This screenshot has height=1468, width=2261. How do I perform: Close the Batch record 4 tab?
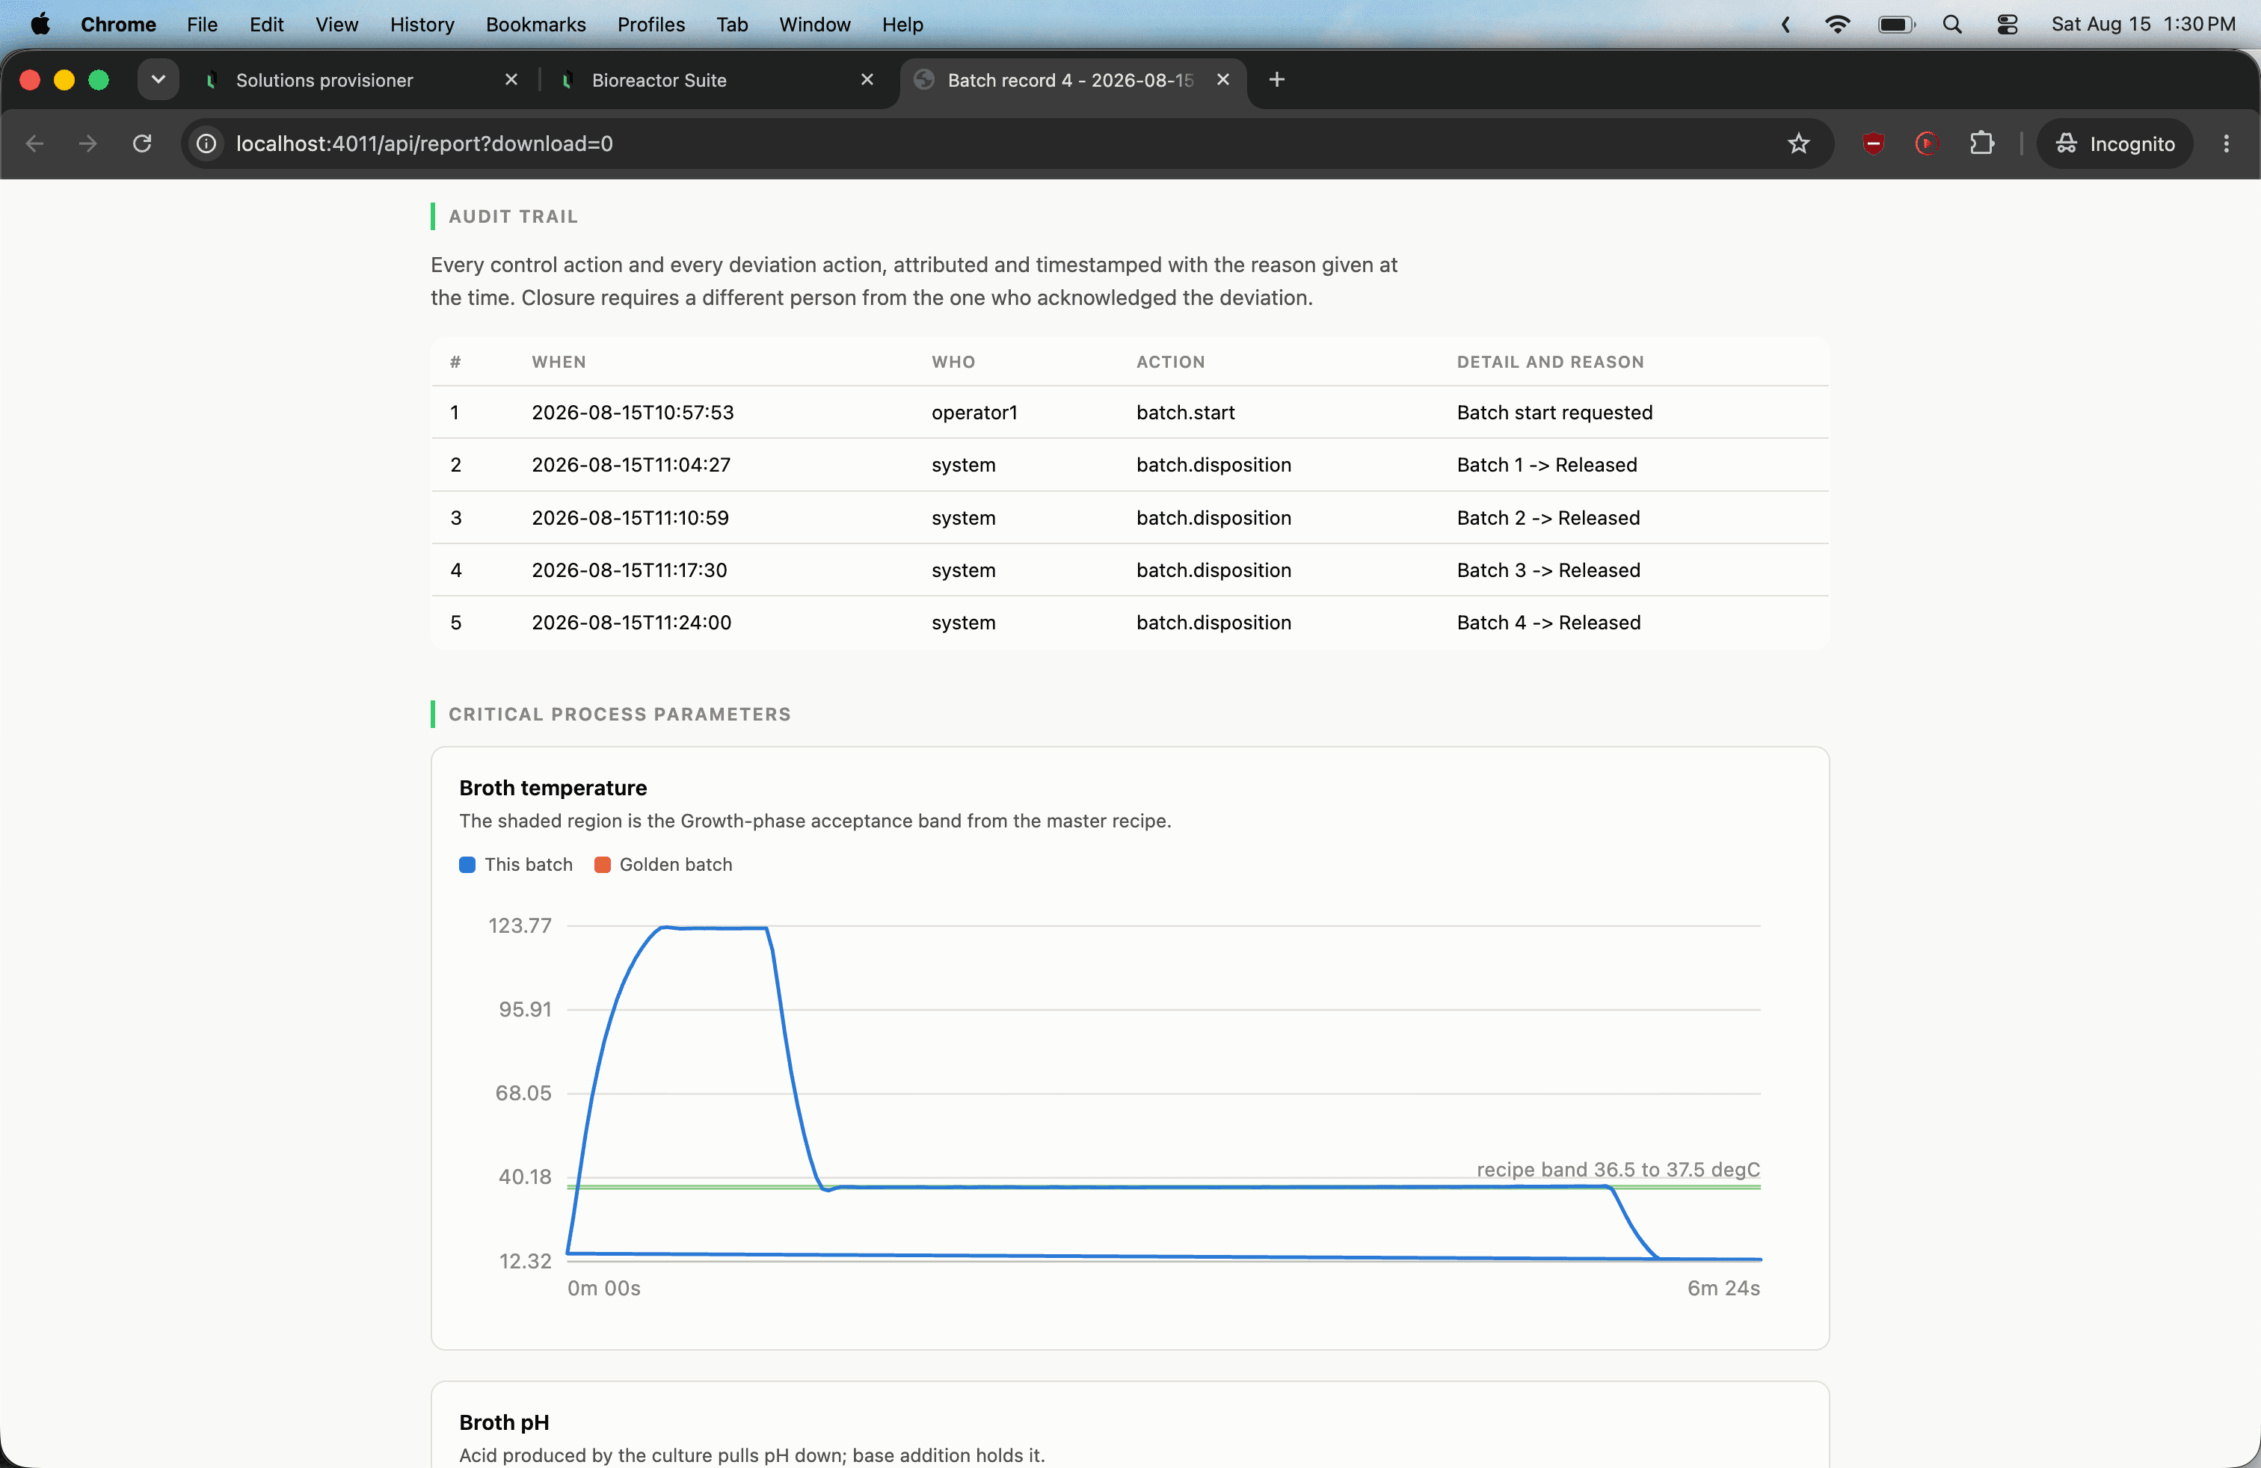(x=1224, y=80)
